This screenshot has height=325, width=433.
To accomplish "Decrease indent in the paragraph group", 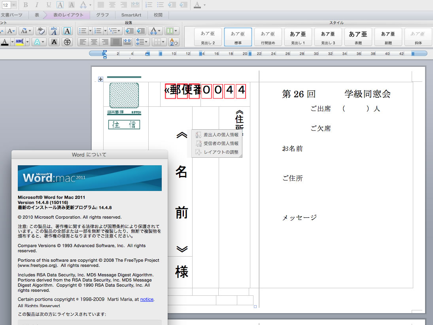I will click(130, 31).
